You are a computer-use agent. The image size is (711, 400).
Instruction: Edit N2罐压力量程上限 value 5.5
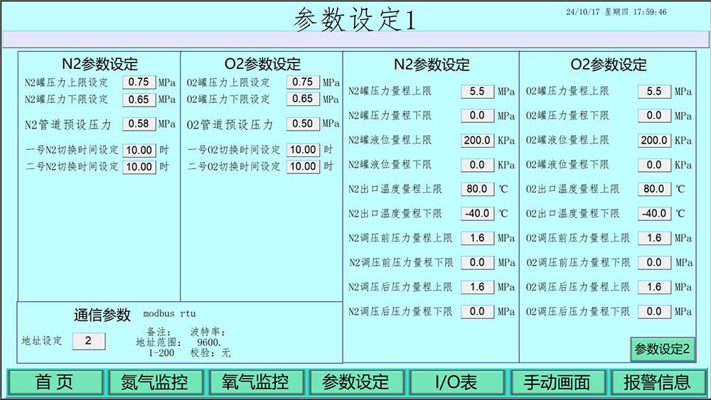[477, 92]
